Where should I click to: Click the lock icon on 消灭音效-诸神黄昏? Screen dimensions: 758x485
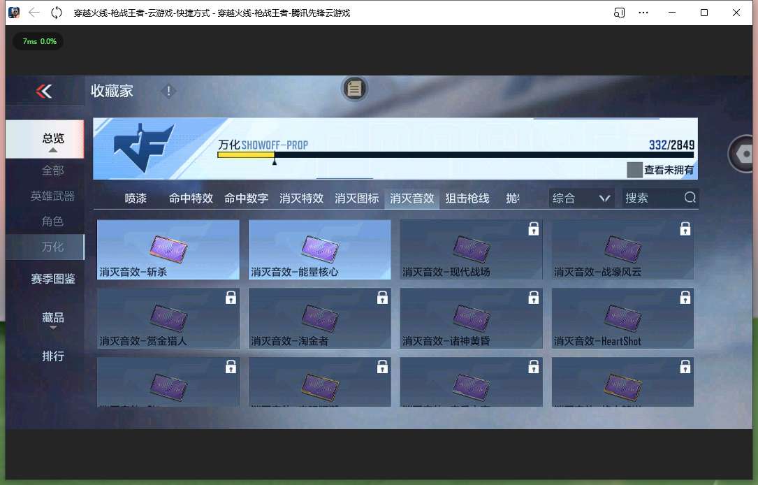point(533,298)
